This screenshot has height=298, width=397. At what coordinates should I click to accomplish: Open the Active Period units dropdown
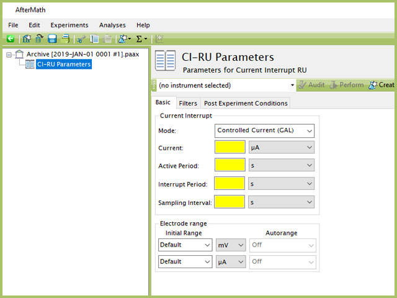(x=281, y=165)
